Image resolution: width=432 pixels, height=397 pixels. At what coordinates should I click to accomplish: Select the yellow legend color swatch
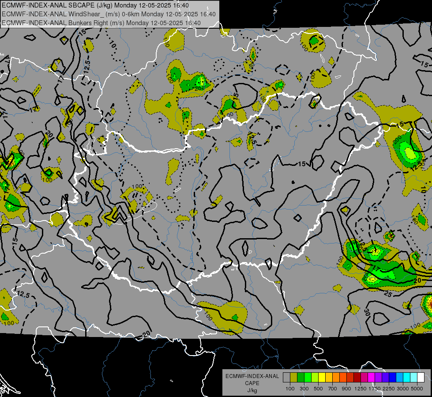(x=322, y=377)
